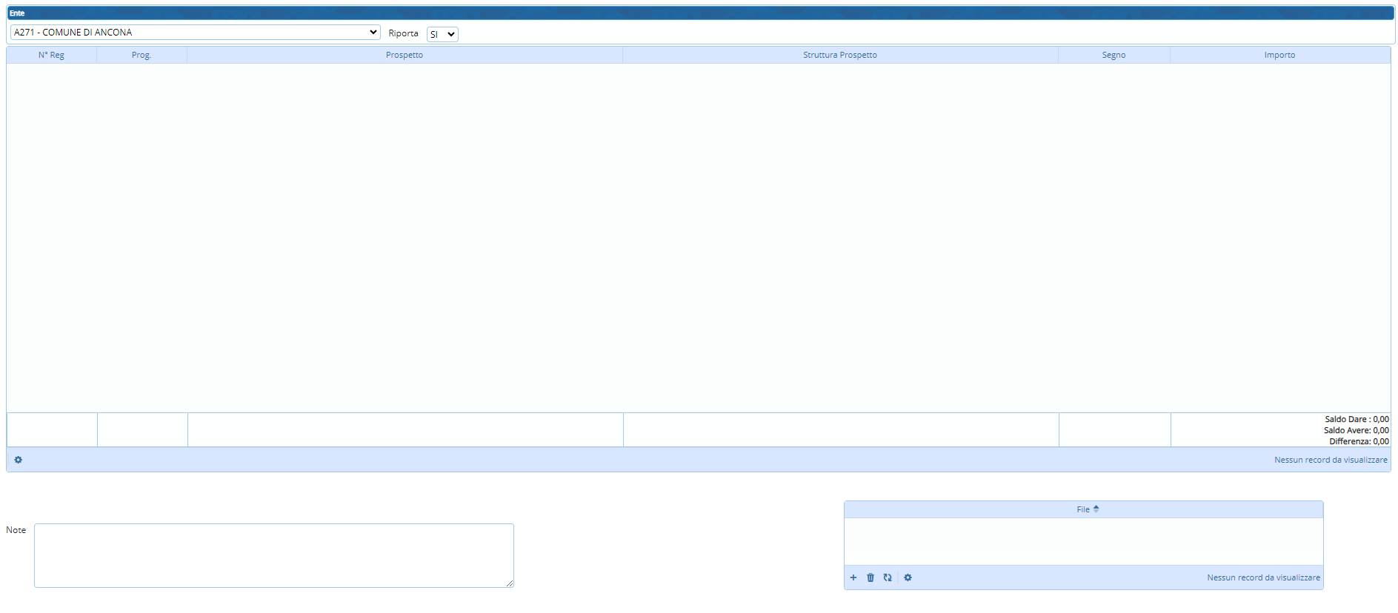Screen dimensions: 1398x613
Task: Click the plus icon to add a file
Action: point(853,577)
